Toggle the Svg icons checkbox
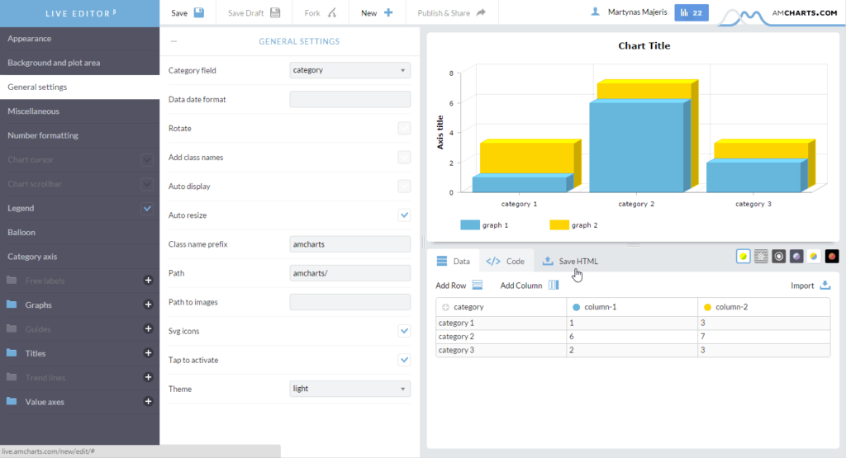Viewport: 846px width, 458px height. point(404,331)
